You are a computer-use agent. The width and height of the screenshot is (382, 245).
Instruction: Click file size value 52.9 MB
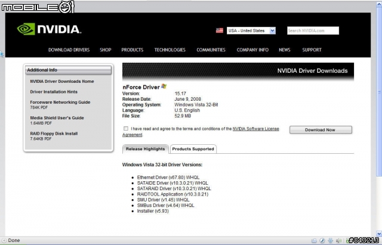(x=183, y=116)
